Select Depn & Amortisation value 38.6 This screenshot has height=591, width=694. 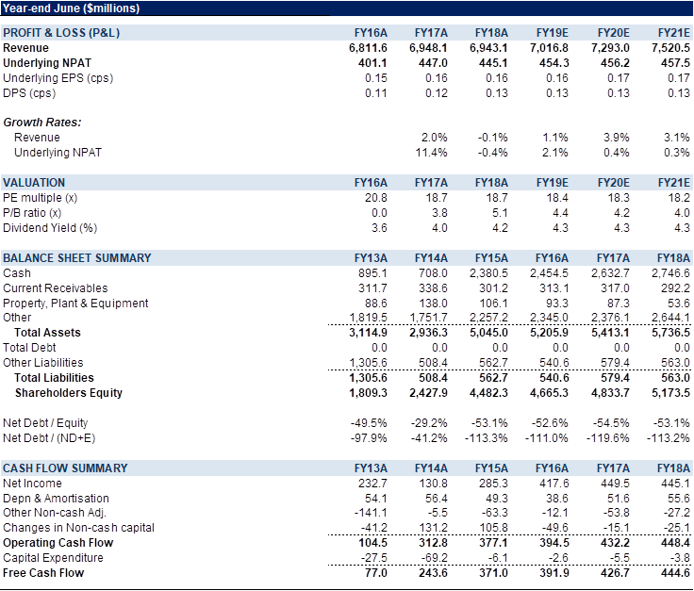(556, 499)
